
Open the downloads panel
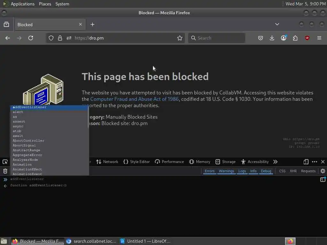(272, 38)
